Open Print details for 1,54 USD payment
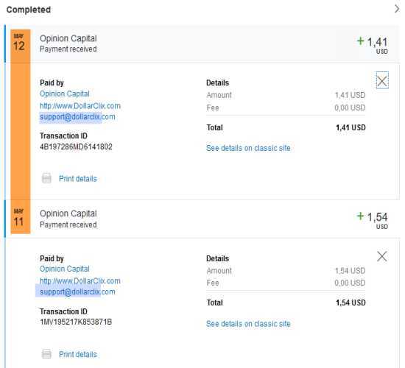The height and width of the screenshot is (368, 405). click(78, 354)
